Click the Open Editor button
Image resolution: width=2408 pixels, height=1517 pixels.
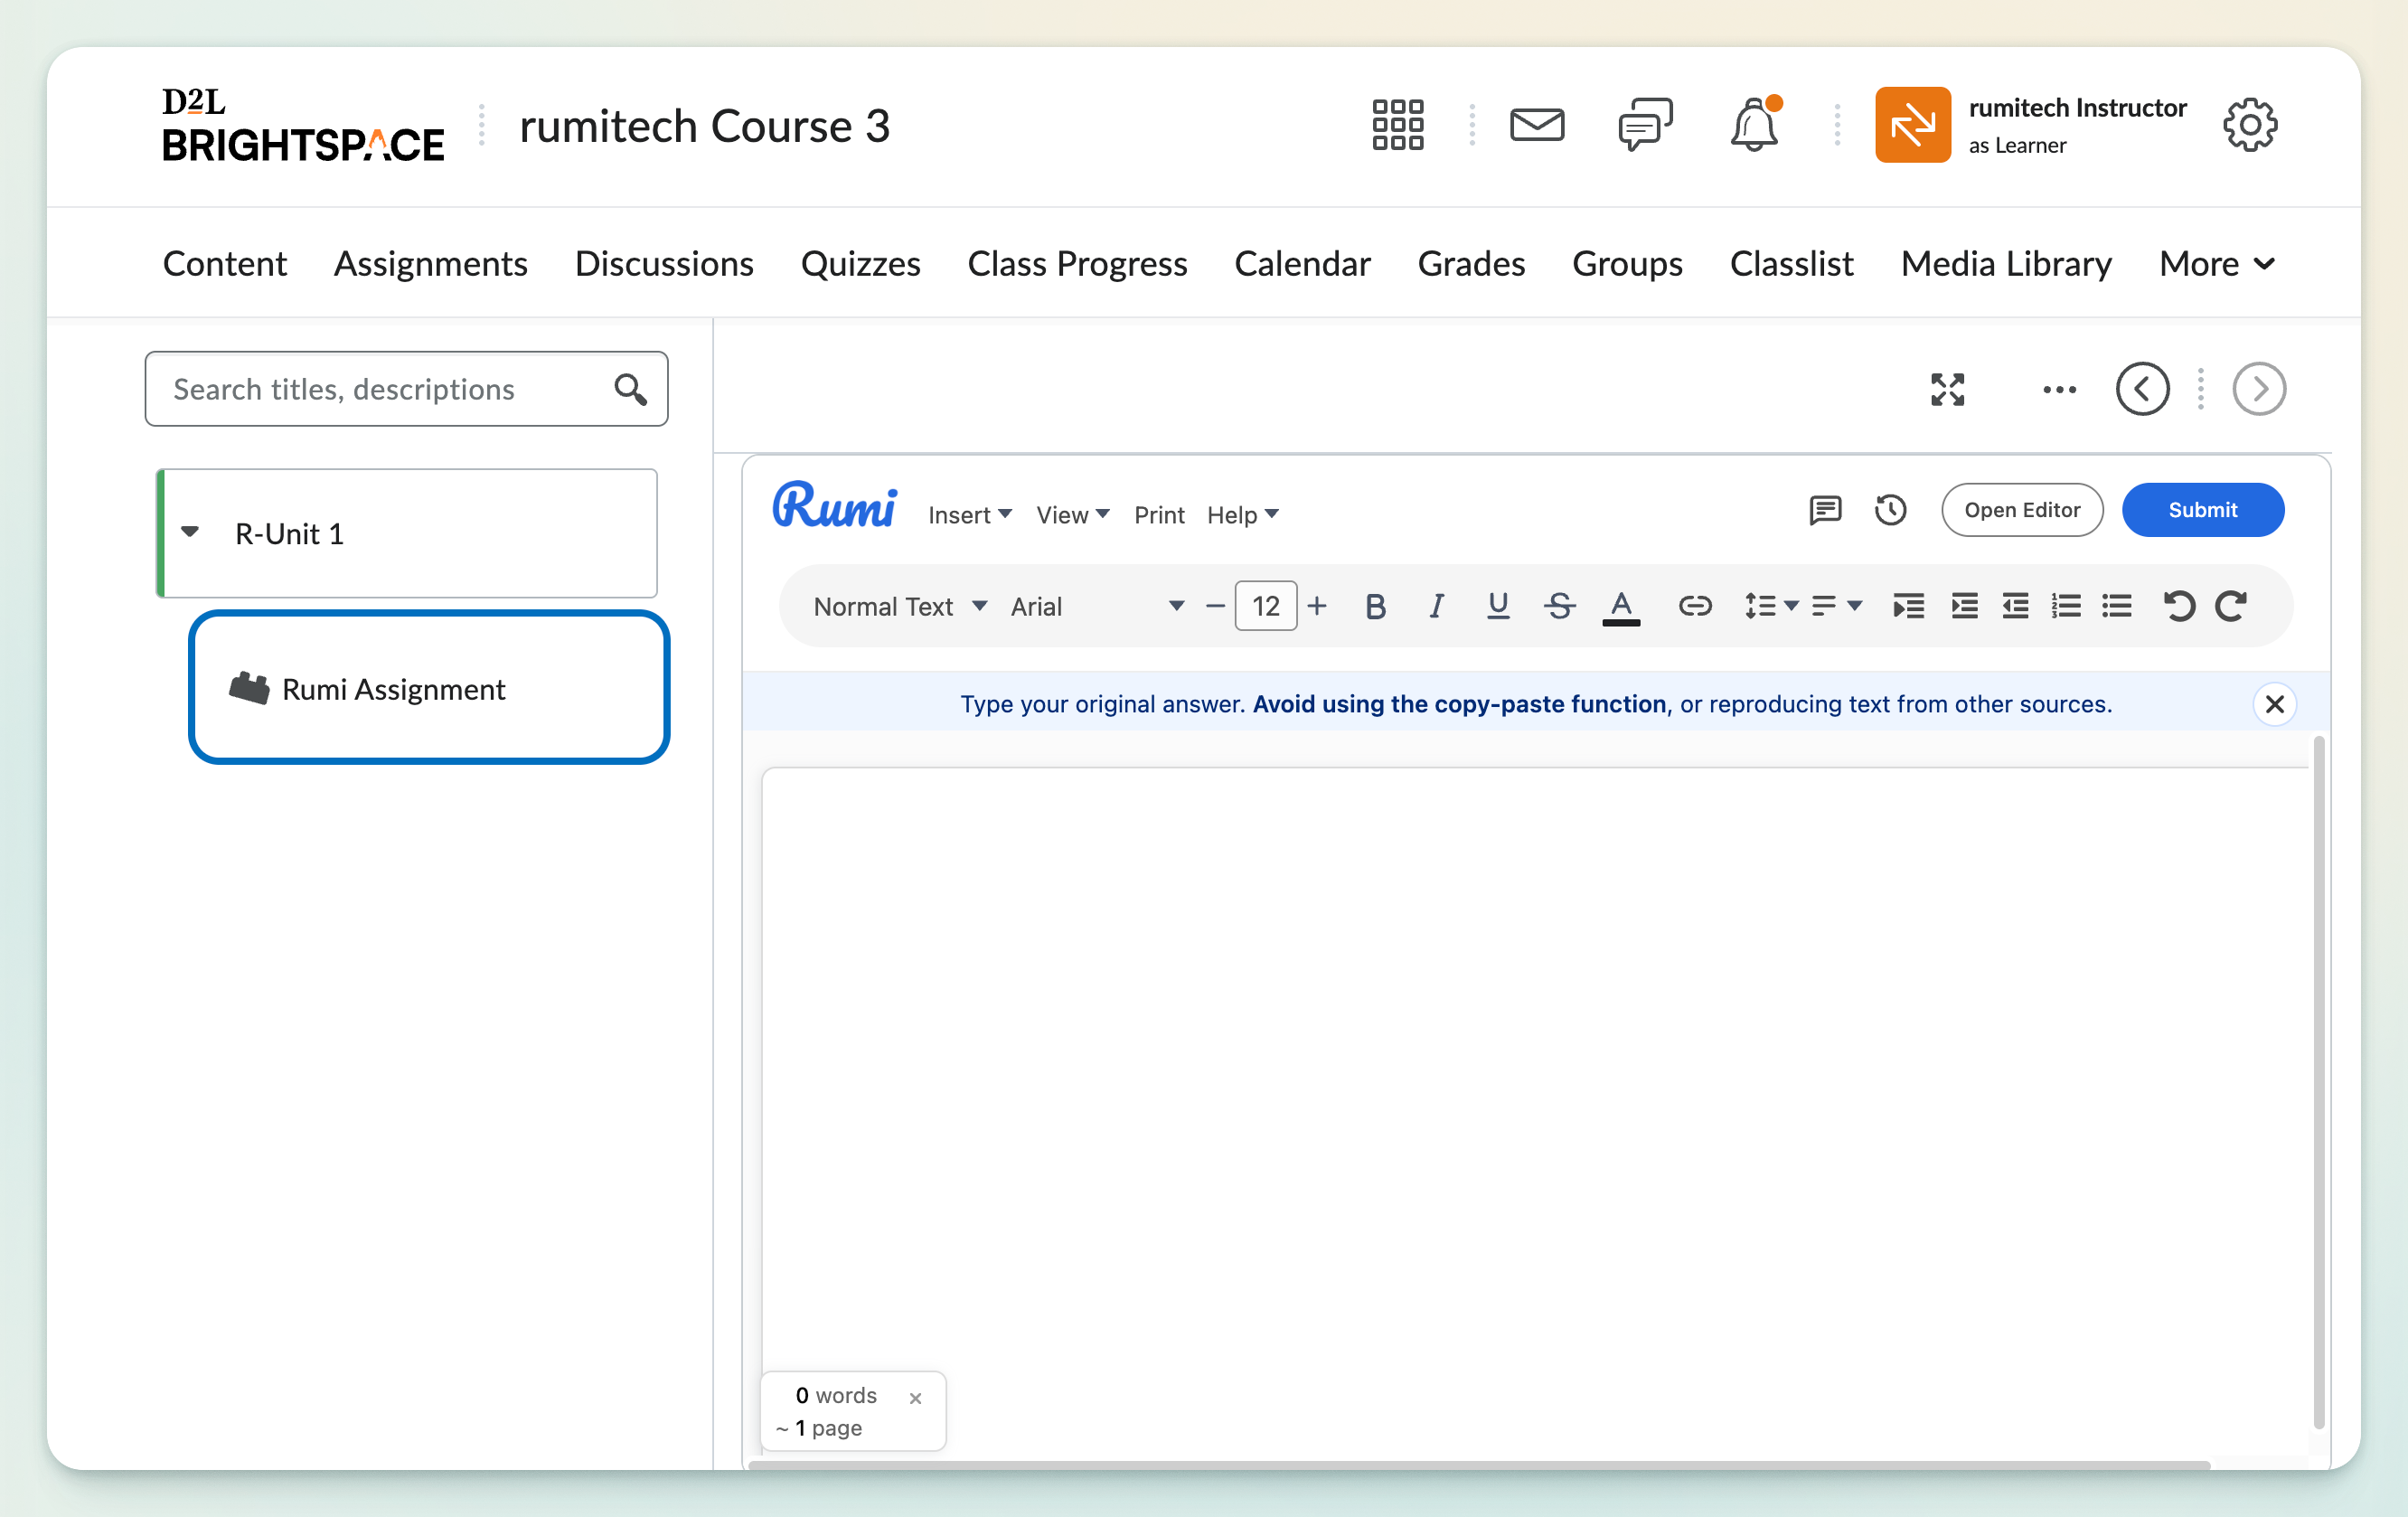(x=2022, y=510)
